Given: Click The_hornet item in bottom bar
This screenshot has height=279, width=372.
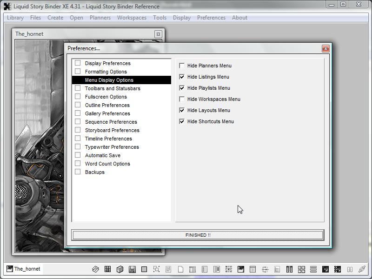Looking at the screenshot, I should pyautogui.click(x=23, y=269).
